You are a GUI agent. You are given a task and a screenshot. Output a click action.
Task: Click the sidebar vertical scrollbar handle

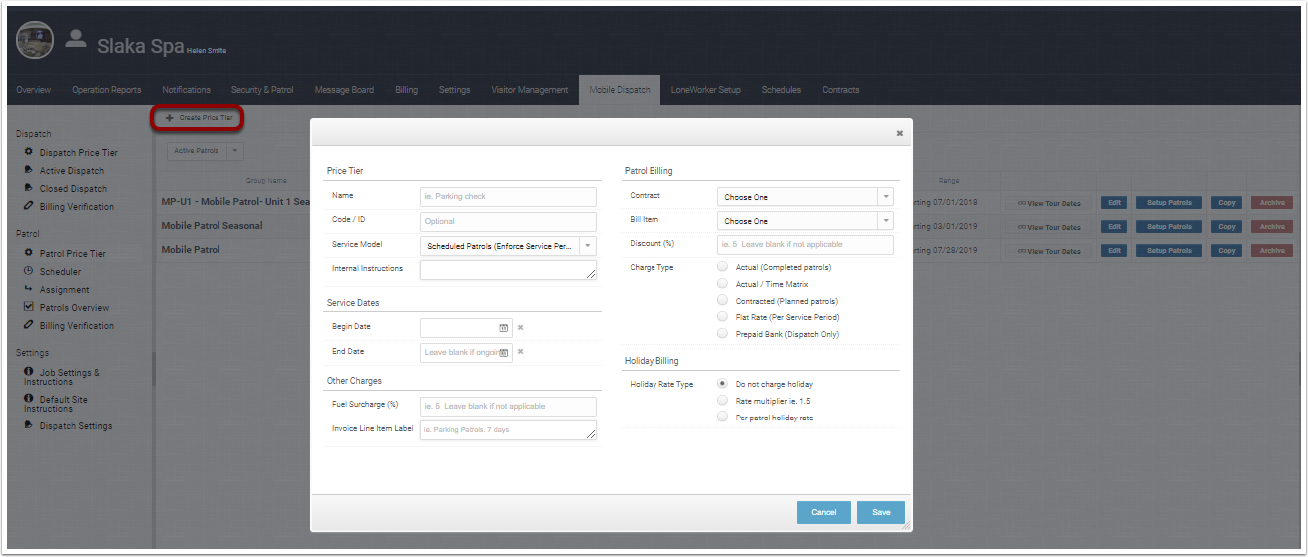point(153,369)
